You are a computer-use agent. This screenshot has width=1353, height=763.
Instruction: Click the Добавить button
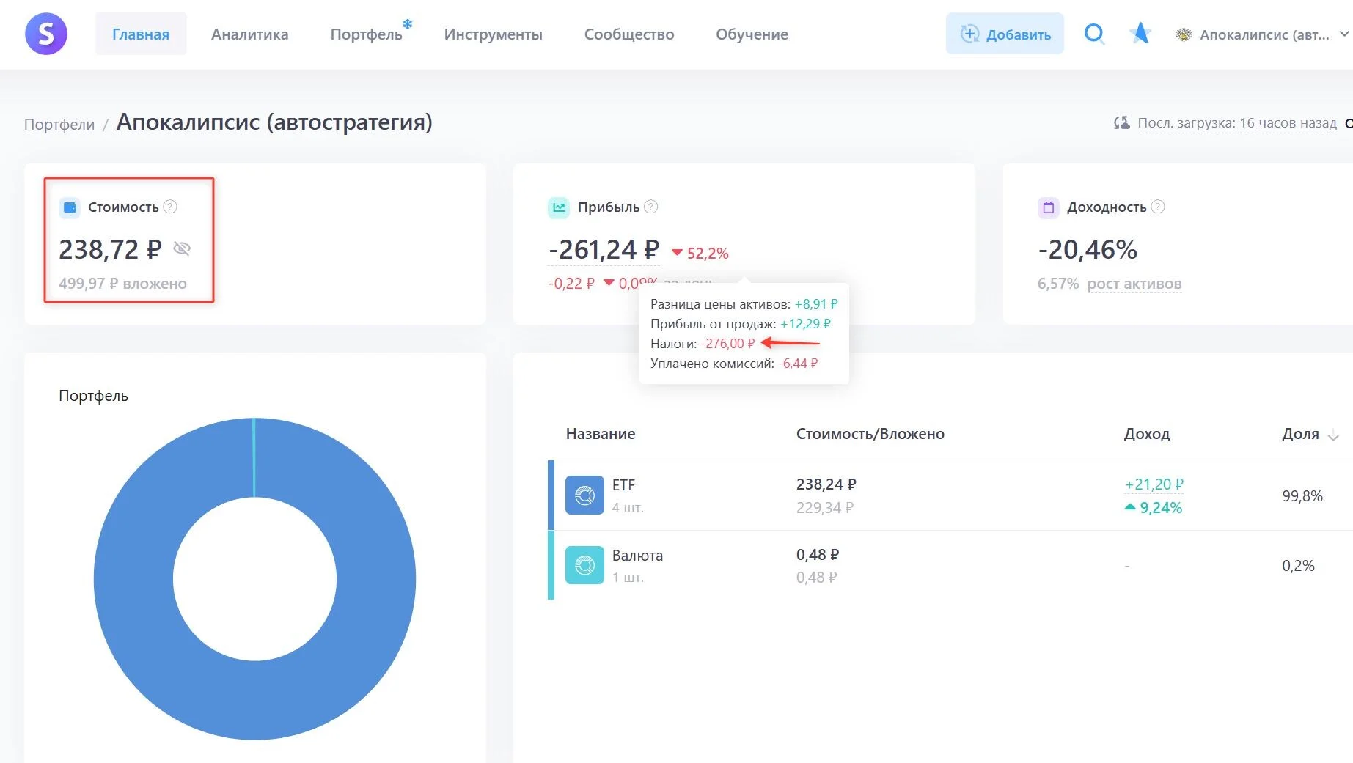coord(1005,34)
